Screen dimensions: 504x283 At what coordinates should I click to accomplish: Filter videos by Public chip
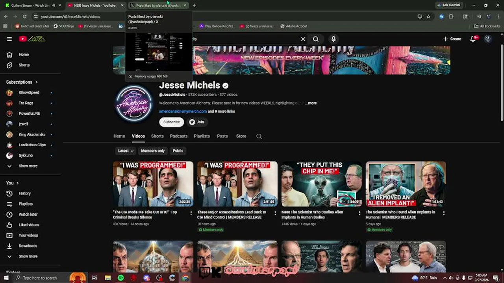coord(178,151)
